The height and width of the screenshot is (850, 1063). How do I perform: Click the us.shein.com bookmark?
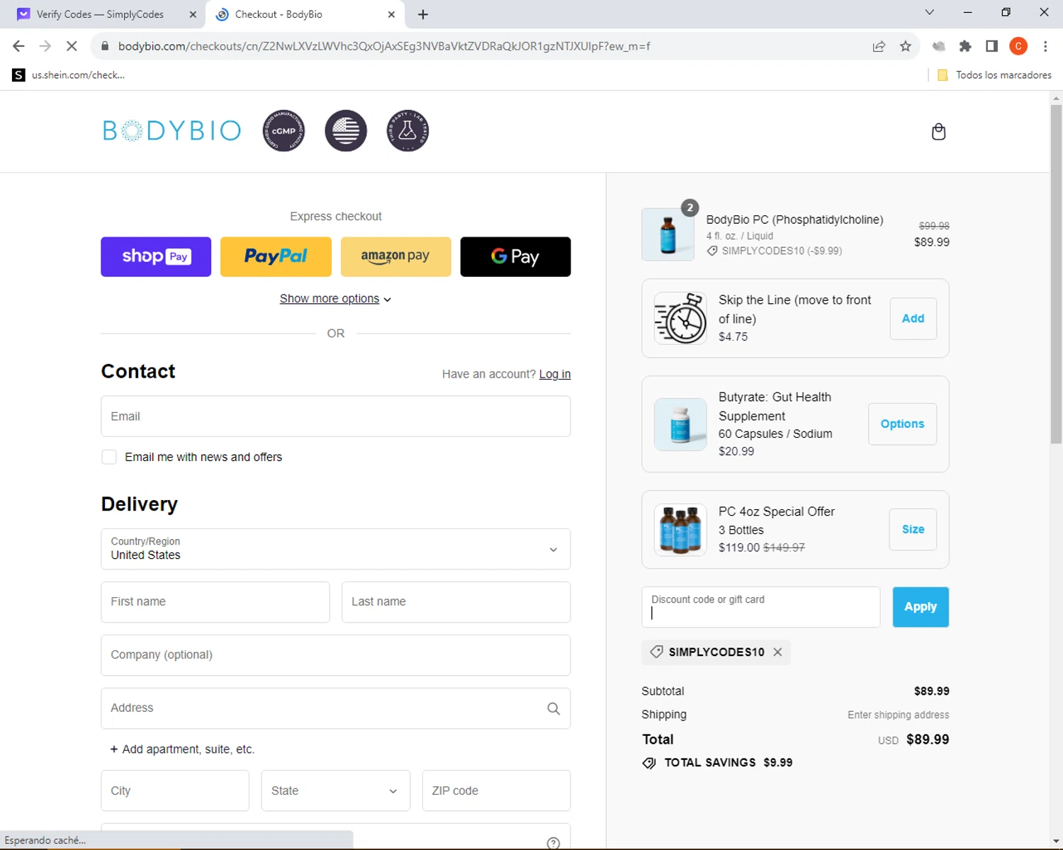coord(69,75)
